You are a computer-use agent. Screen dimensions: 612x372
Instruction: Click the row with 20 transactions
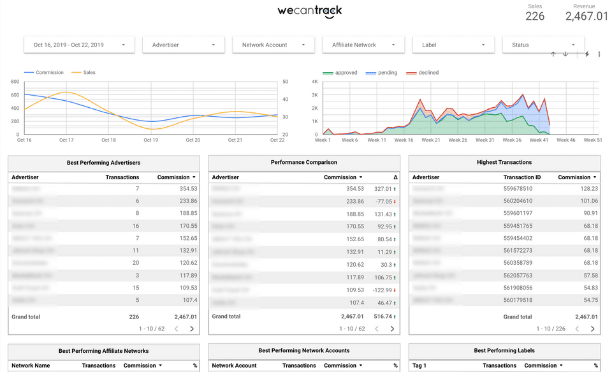tap(104, 263)
